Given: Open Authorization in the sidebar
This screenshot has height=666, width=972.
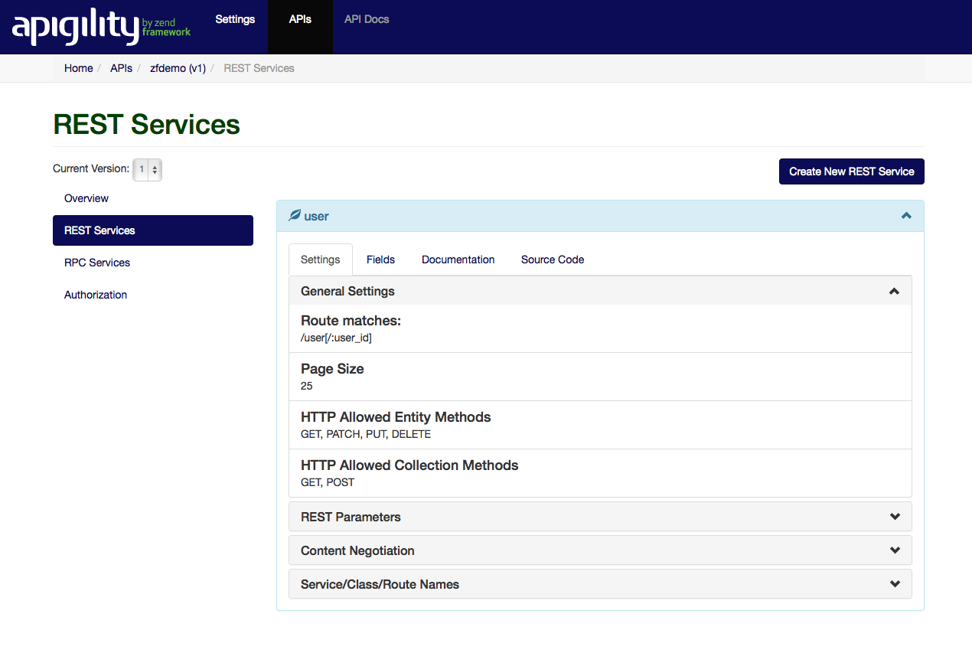Looking at the screenshot, I should (x=96, y=295).
